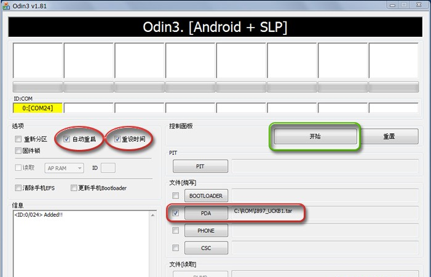431x277 pixels.
Task: Click the 开始 start button
Action: coord(315,136)
